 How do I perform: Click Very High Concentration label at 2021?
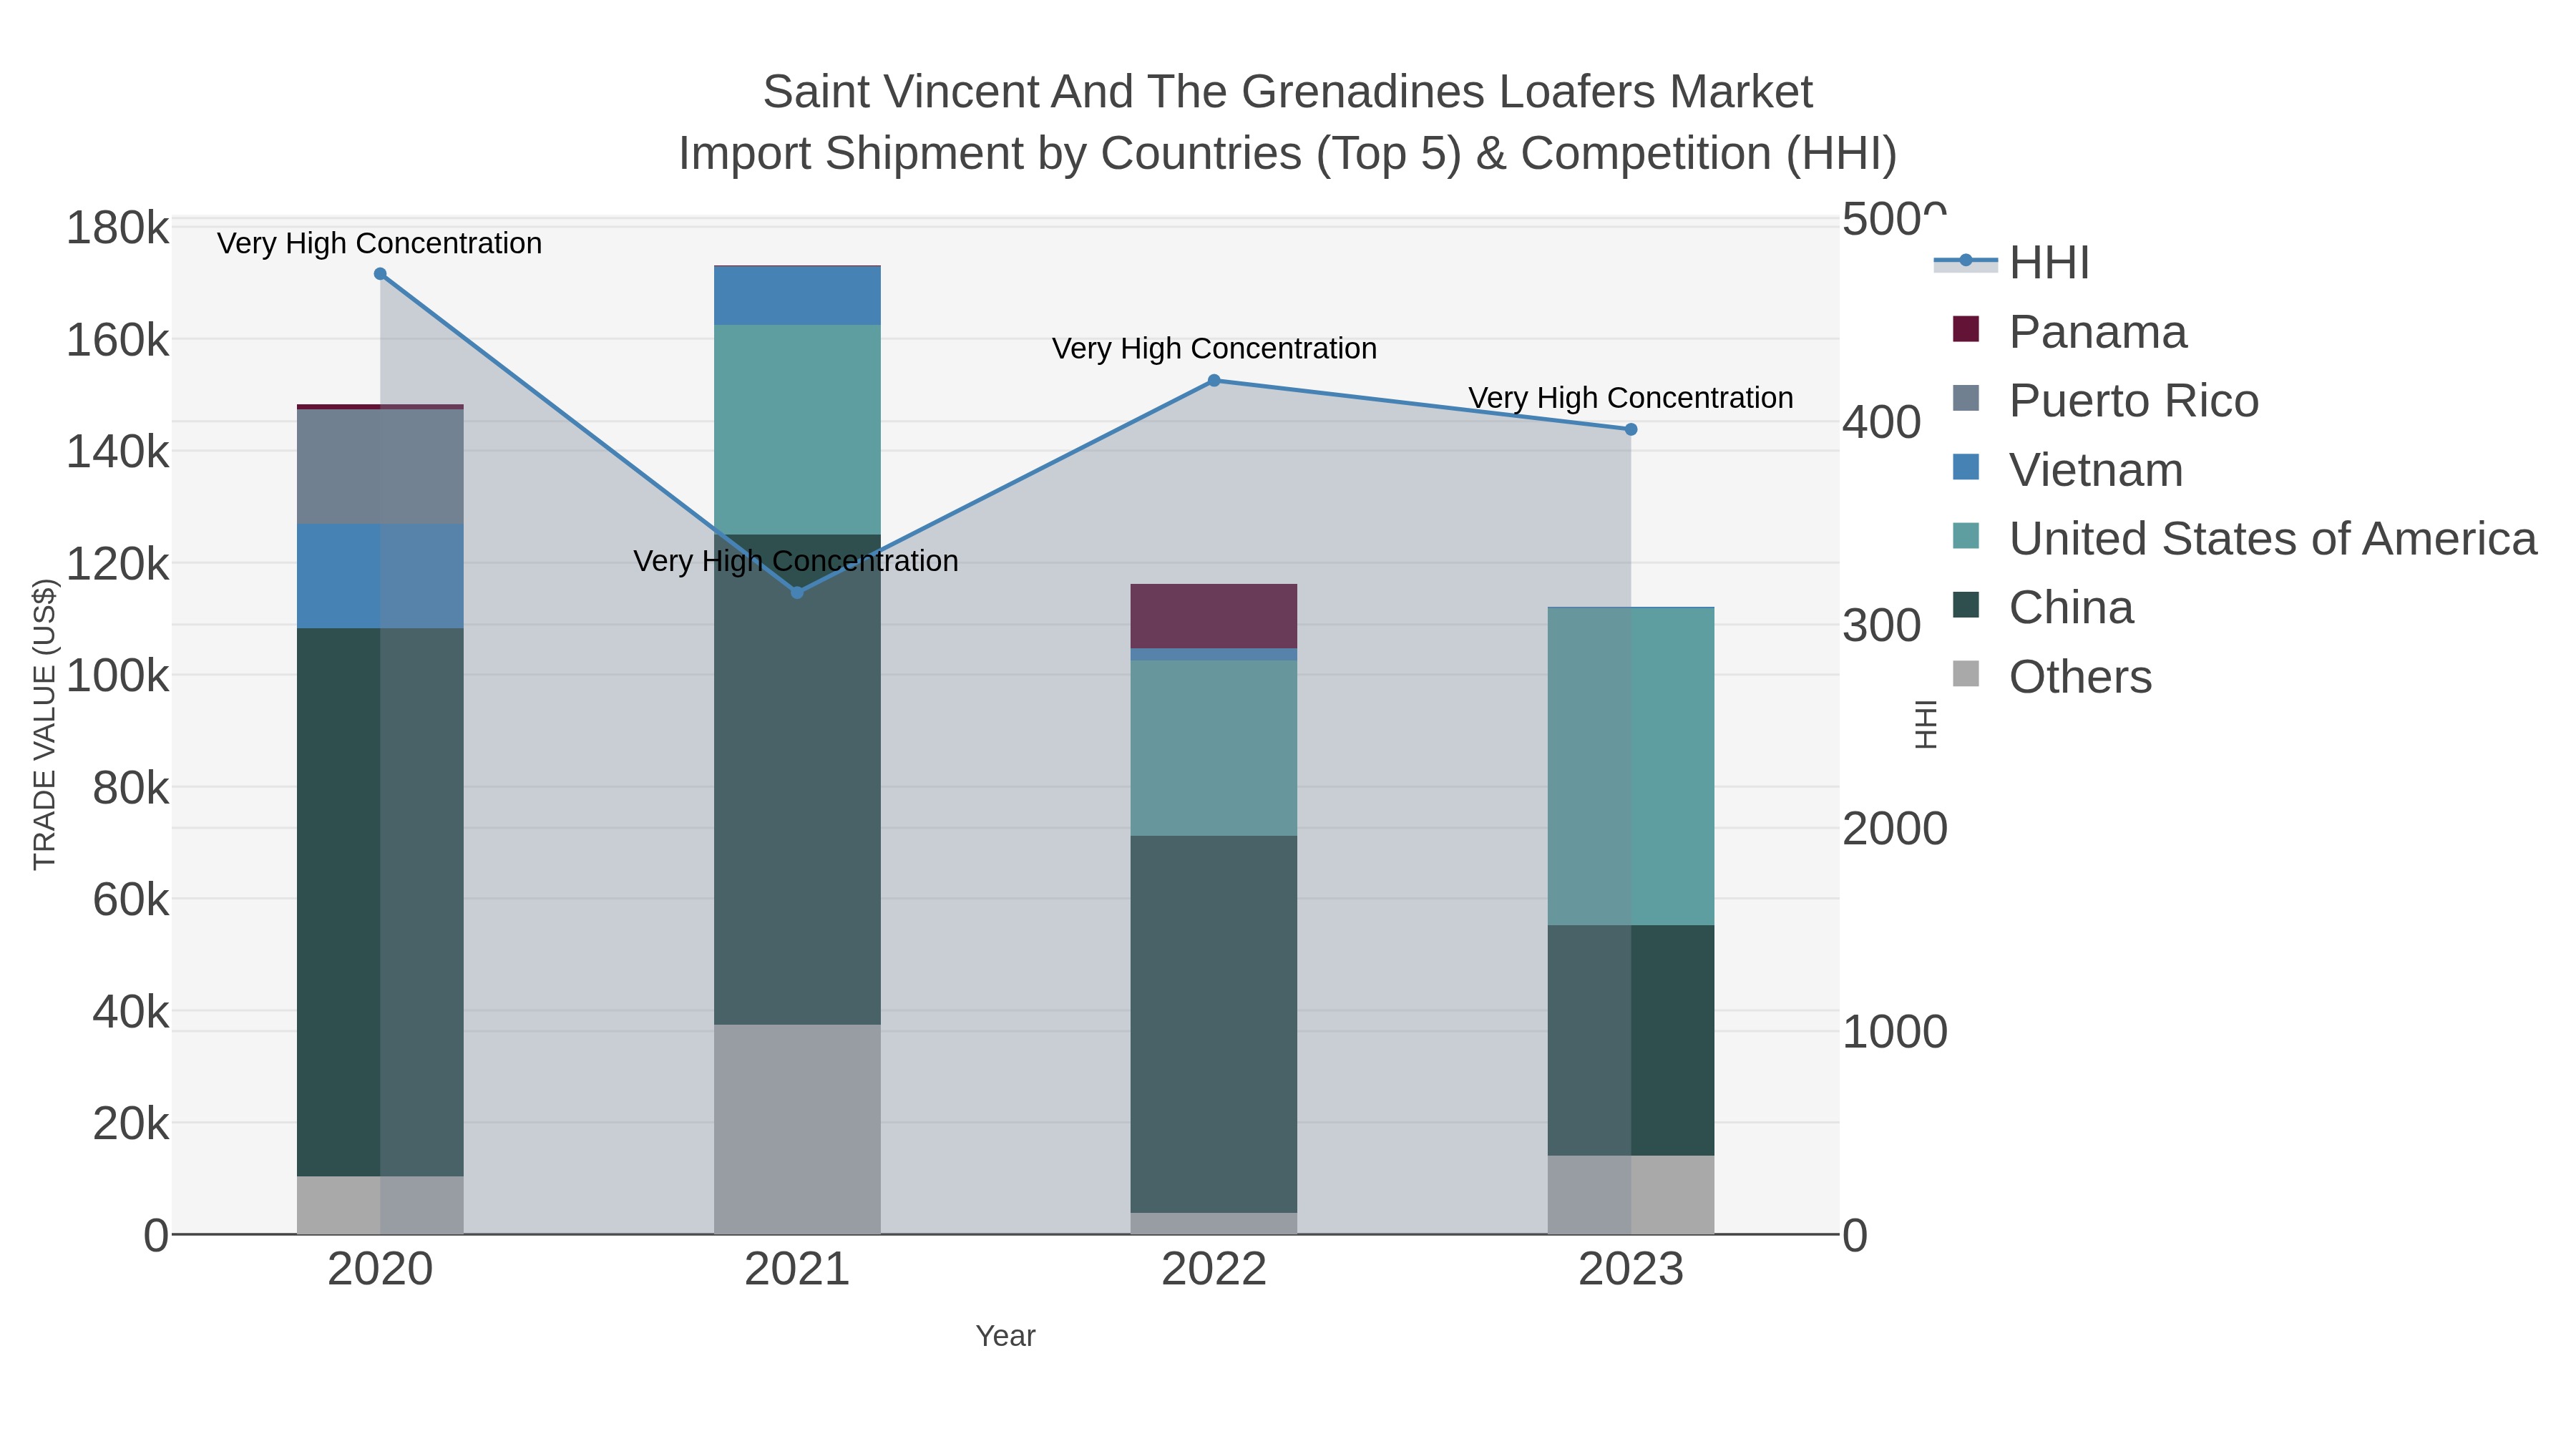pyautogui.click(x=796, y=560)
